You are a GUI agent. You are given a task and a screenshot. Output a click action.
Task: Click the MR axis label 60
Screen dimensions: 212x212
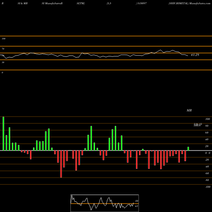pos(207,133)
